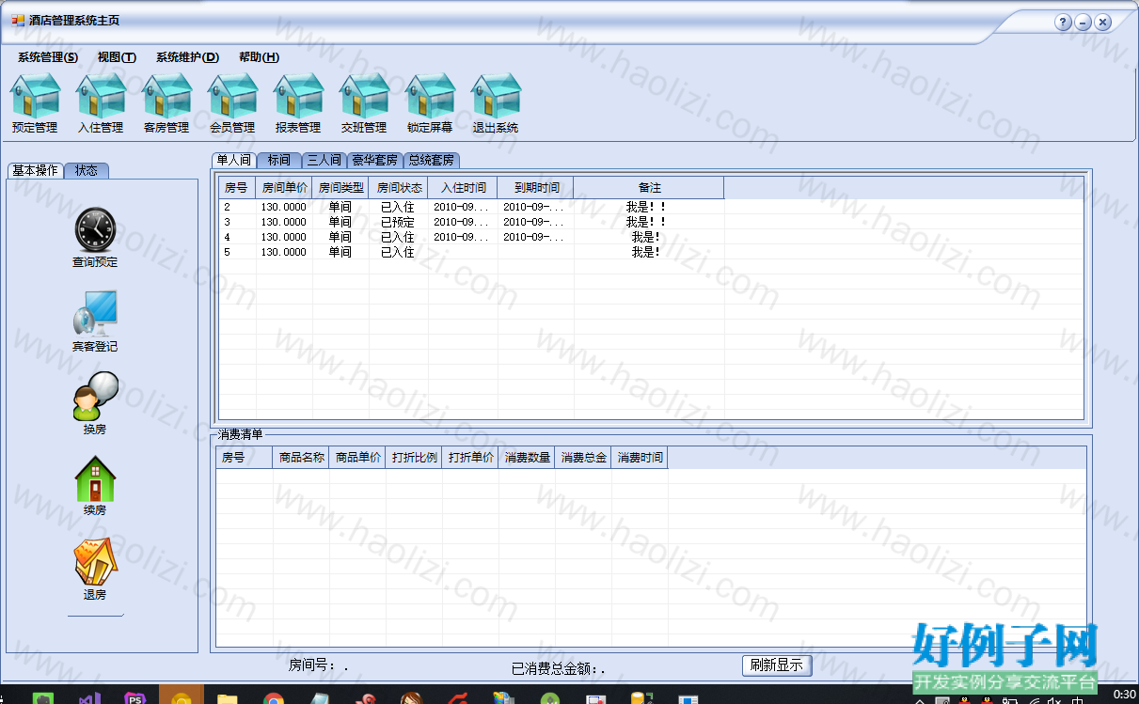1139x704 pixels.
Task: Open 视图(T) menu
Action: 117,57
